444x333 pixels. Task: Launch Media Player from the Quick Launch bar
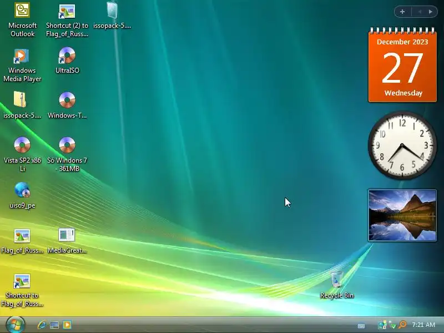pos(67,325)
